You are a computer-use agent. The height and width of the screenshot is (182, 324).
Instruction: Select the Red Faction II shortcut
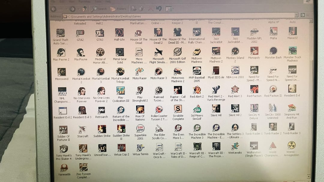pos(273,89)
